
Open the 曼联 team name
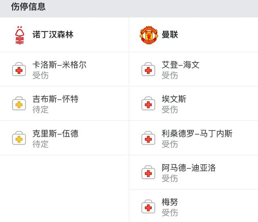[x=170, y=35]
